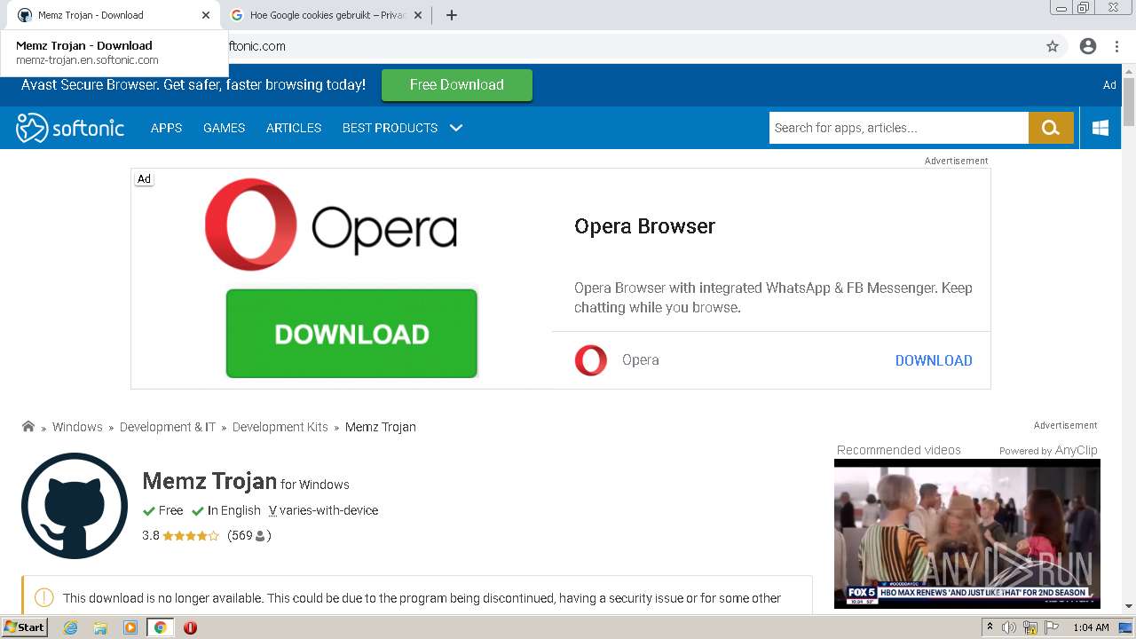Click the 569 user ratings count
The image size is (1136, 639).
click(248, 536)
